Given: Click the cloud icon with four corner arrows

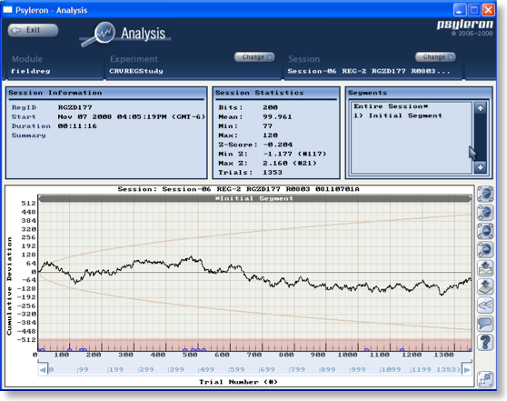Looking at the screenshot, I should [485, 231].
